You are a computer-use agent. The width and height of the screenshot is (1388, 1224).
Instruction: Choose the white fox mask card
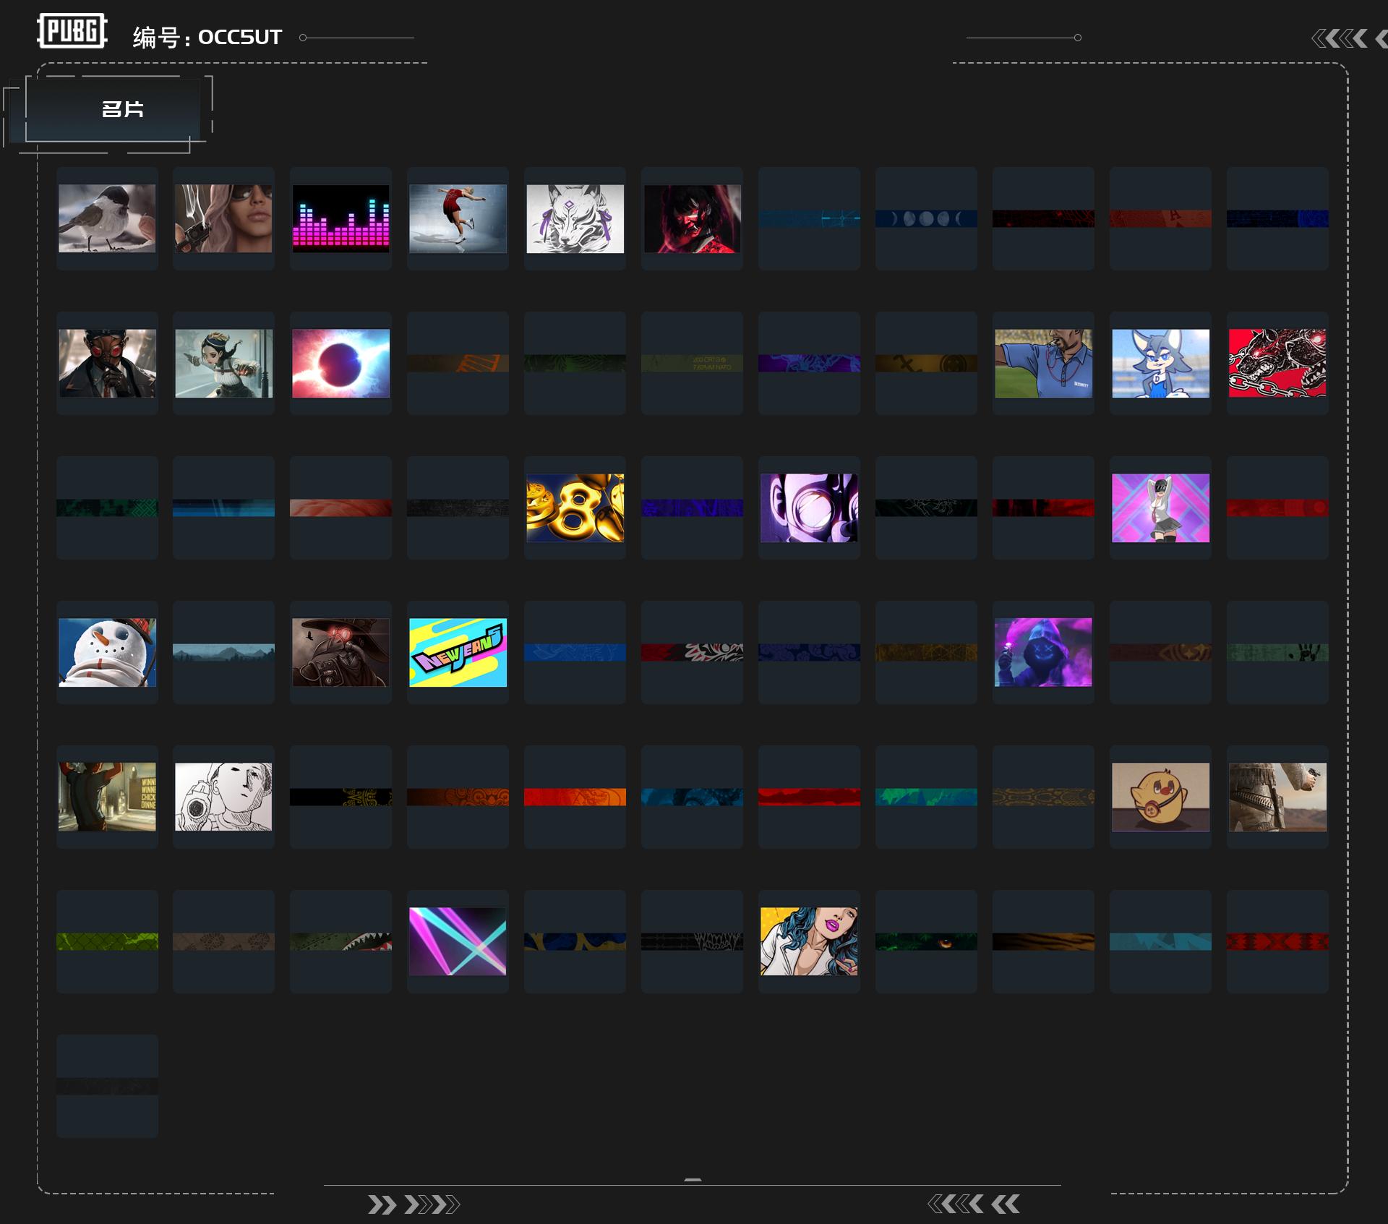click(575, 218)
